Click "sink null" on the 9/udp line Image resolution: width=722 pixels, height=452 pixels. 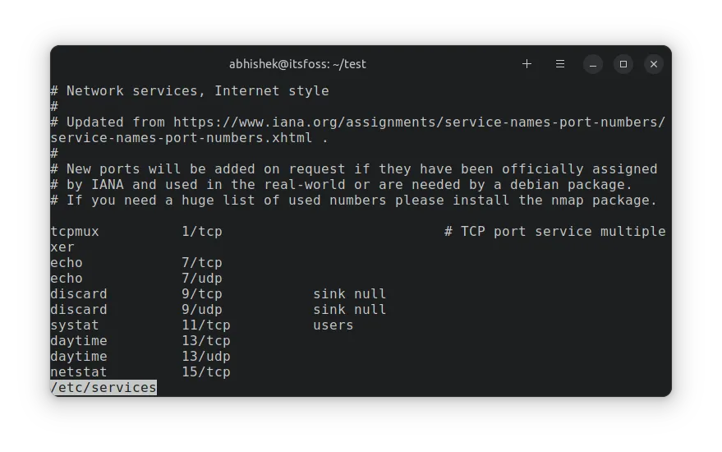point(349,309)
